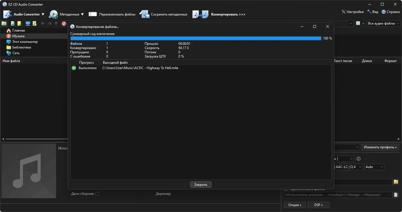The width and height of the screenshot is (402, 212).
Task: Click the Закрыть button in the dialog
Action: point(201,185)
